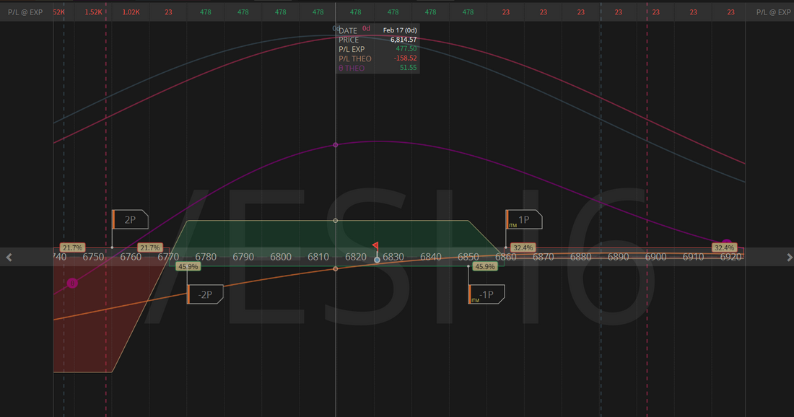The image size is (794, 417).
Task: Select the -2P position flag
Action: [206, 294]
